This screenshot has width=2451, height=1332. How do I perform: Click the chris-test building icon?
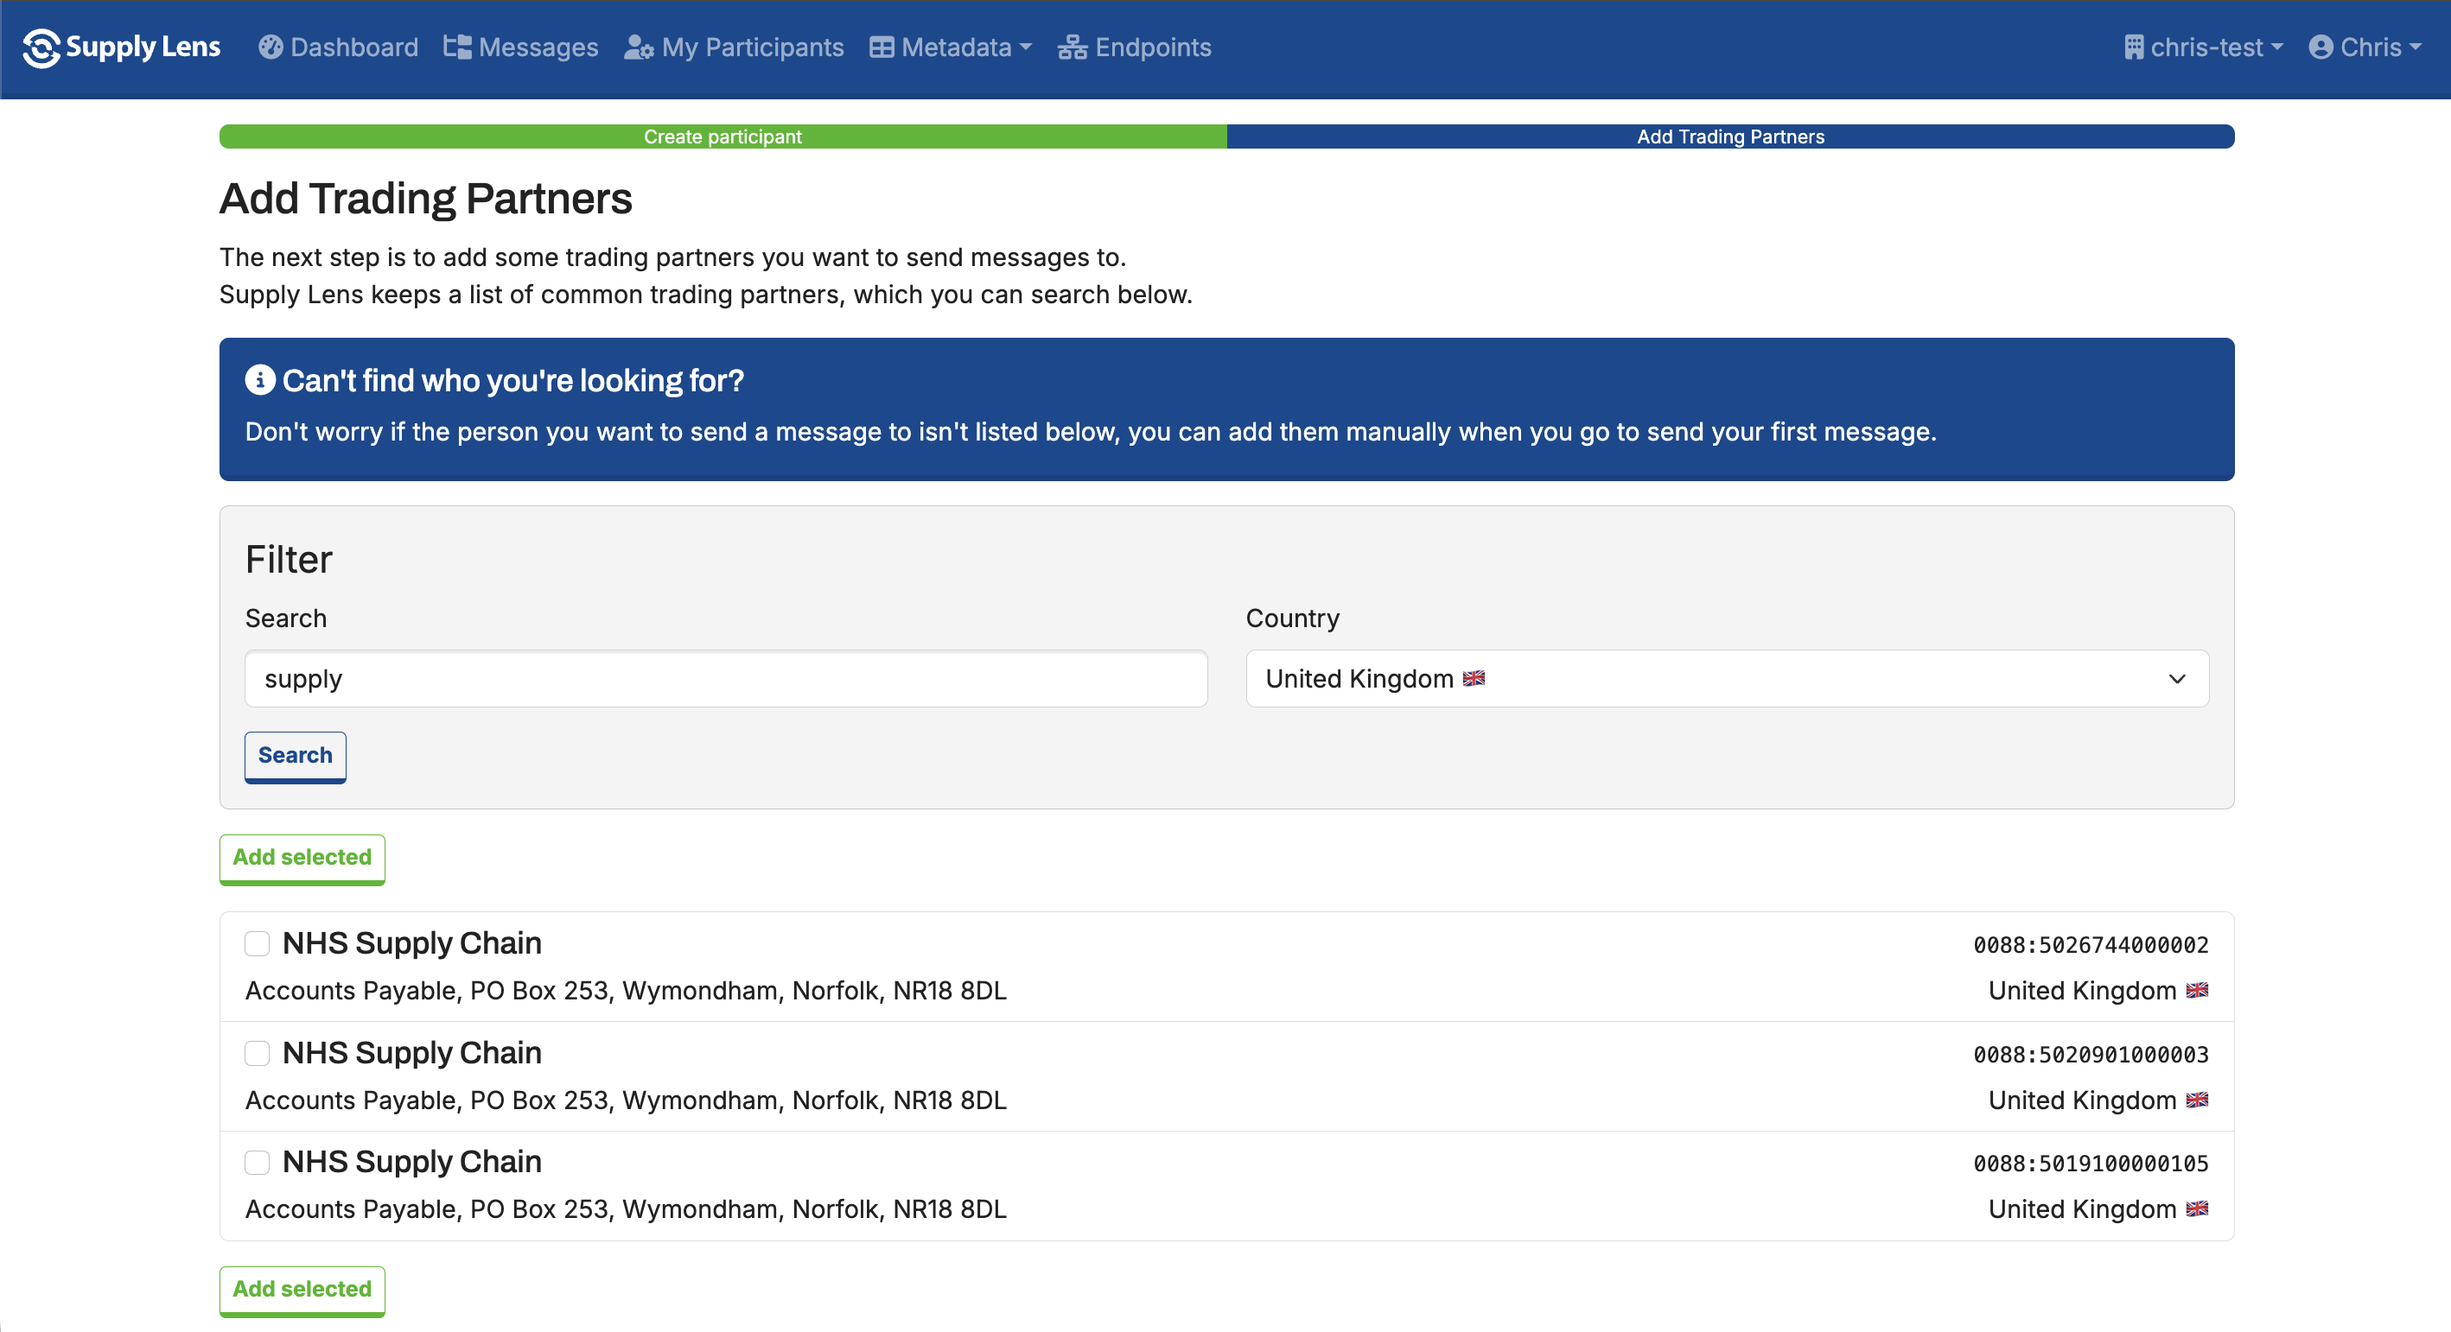(x=2134, y=48)
